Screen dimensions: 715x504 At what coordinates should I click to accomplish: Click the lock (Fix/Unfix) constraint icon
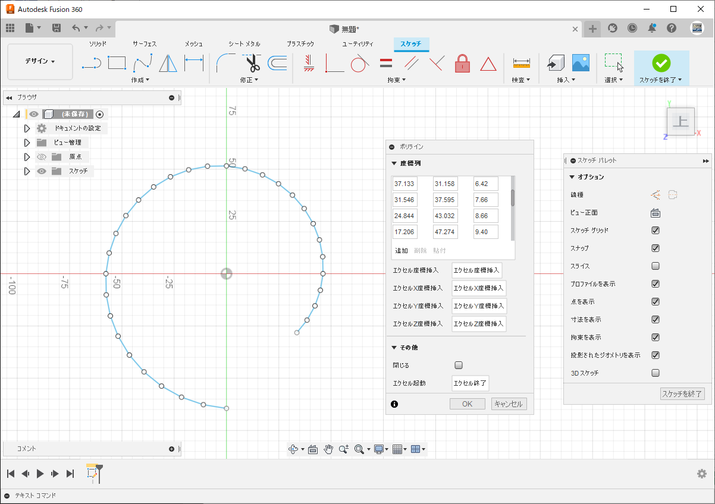463,63
